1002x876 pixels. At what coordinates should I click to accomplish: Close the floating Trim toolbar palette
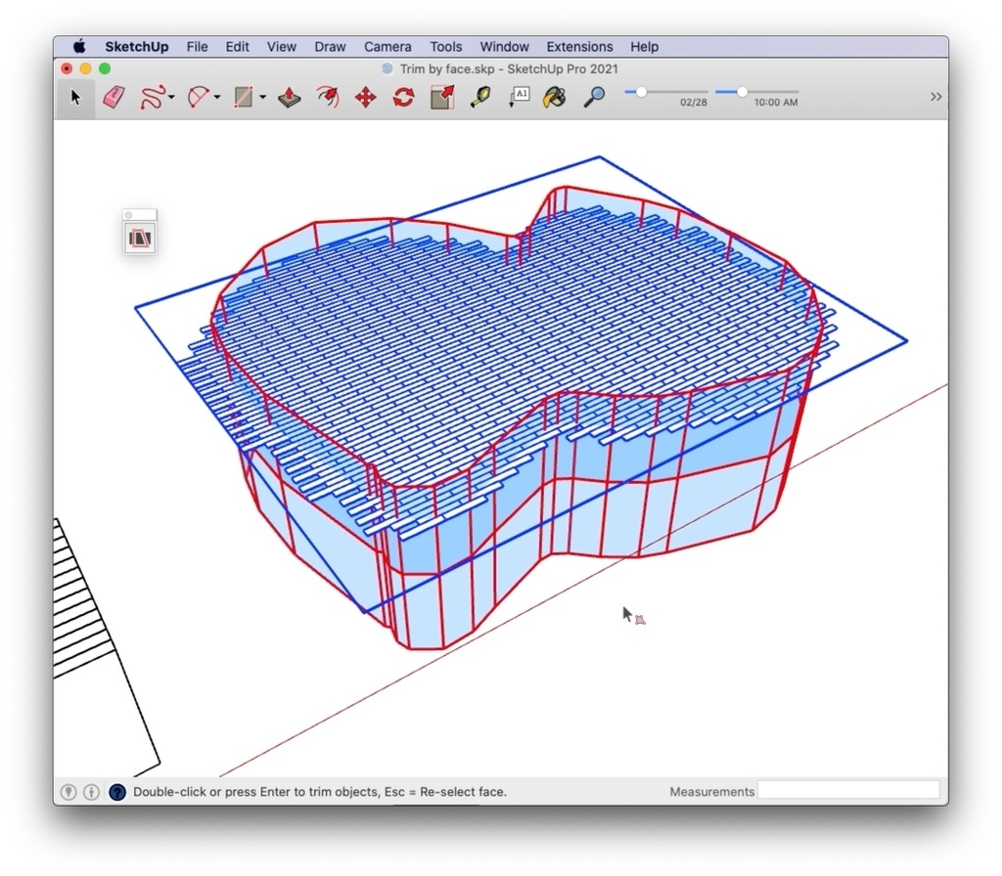(128, 215)
